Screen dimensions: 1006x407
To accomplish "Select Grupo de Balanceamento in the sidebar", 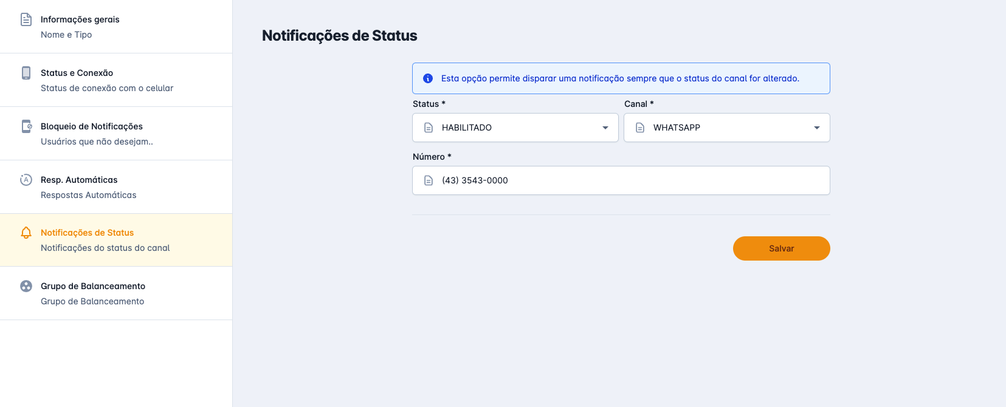I will (115, 293).
